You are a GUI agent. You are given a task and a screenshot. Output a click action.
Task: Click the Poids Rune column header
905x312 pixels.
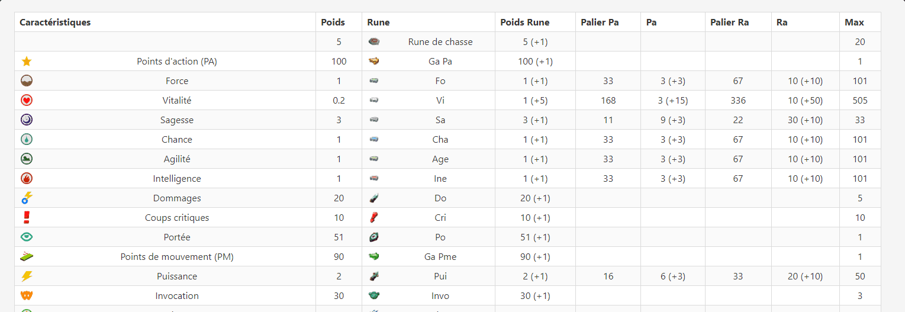click(x=525, y=22)
